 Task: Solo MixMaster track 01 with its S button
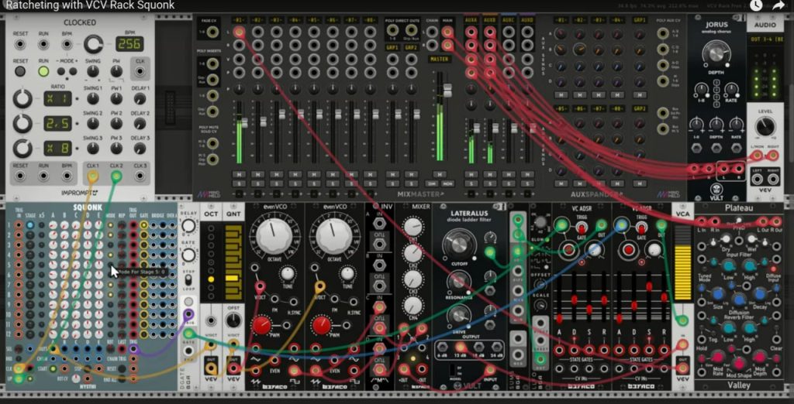pos(239,183)
